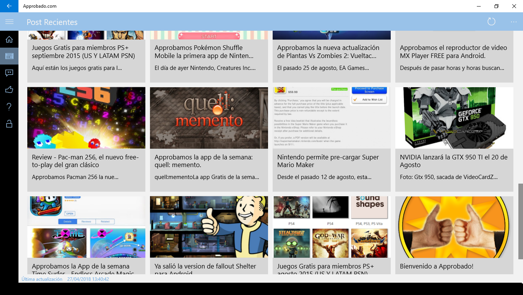Click the 'Post Recientes' page heading
523x295 pixels.
52,22
